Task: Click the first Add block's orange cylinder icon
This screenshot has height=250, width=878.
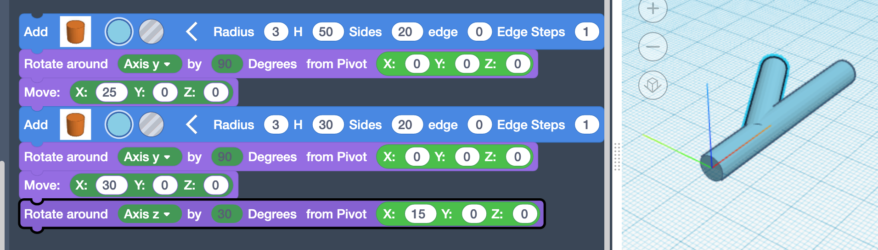Action: click(75, 32)
